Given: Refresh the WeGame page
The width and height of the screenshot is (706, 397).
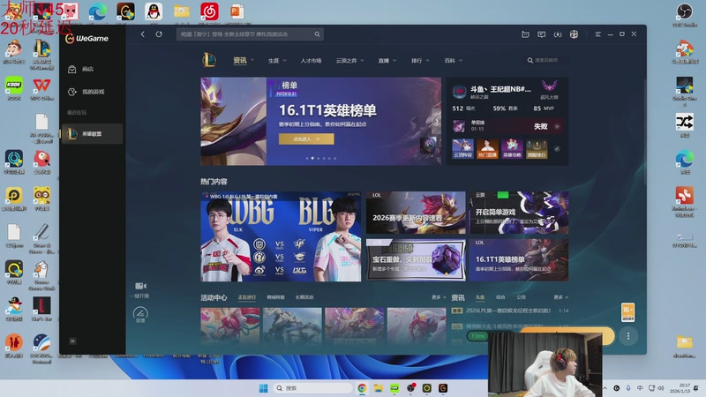Looking at the screenshot, I should click(x=159, y=34).
